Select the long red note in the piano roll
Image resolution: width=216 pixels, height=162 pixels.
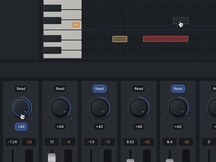[165, 39]
